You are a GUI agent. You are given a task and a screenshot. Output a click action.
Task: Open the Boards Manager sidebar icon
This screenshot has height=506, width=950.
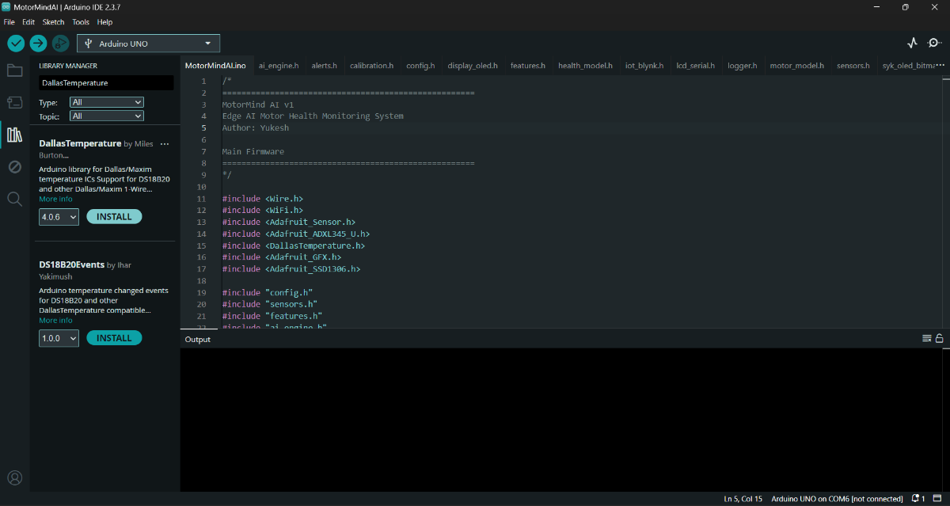tap(14, 102)
